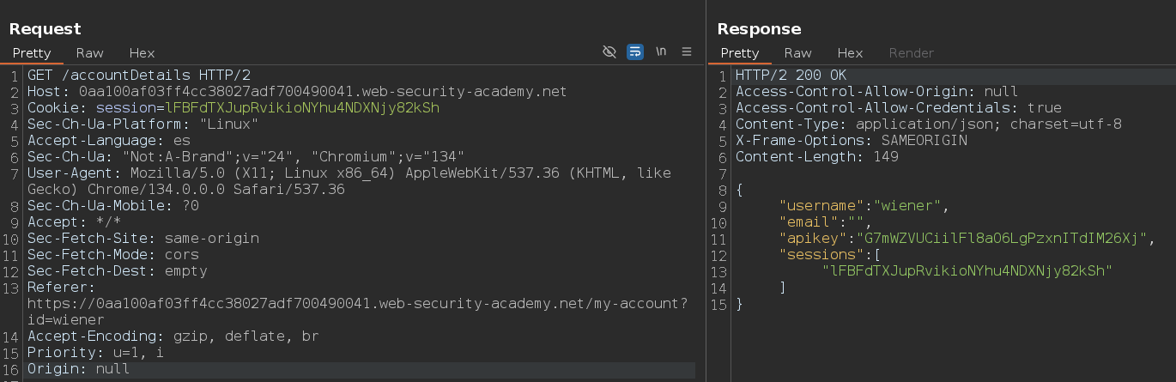Open the Request editor hamburger menu
The height and width of the screenshot is (382, 1176).
pyautogui.click(x=687, y=52)
